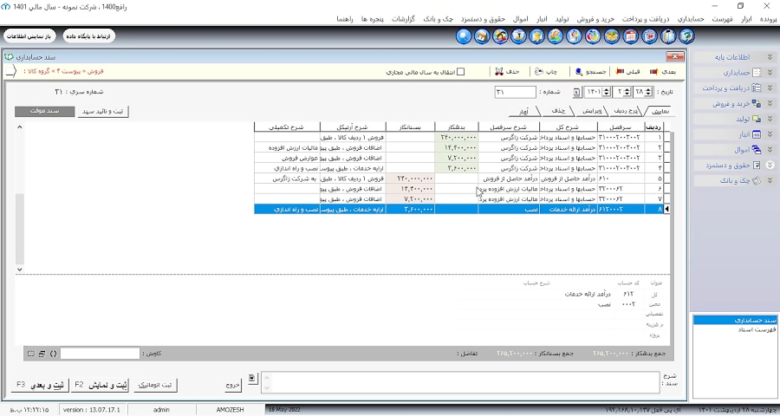Click the toolbar icon fourth right of the magnifier
Viewport: 780px width, 416px height.
[537, 36]
